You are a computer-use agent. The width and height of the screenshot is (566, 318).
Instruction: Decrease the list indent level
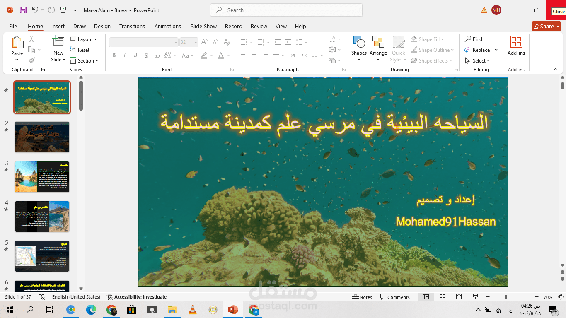click(x=277, y=42)
